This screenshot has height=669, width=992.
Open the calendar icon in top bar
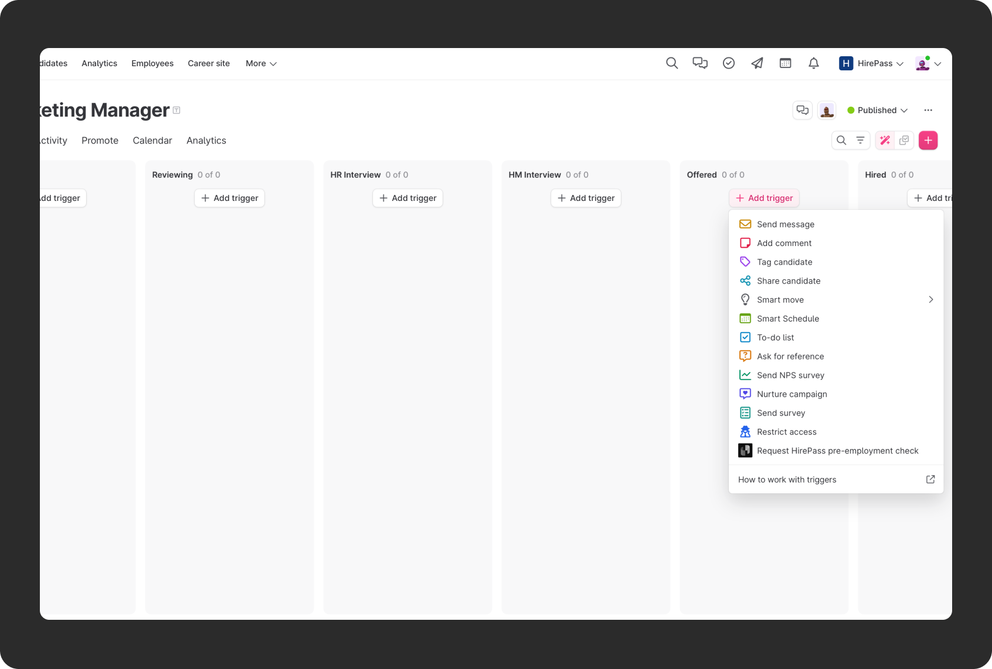786,63
